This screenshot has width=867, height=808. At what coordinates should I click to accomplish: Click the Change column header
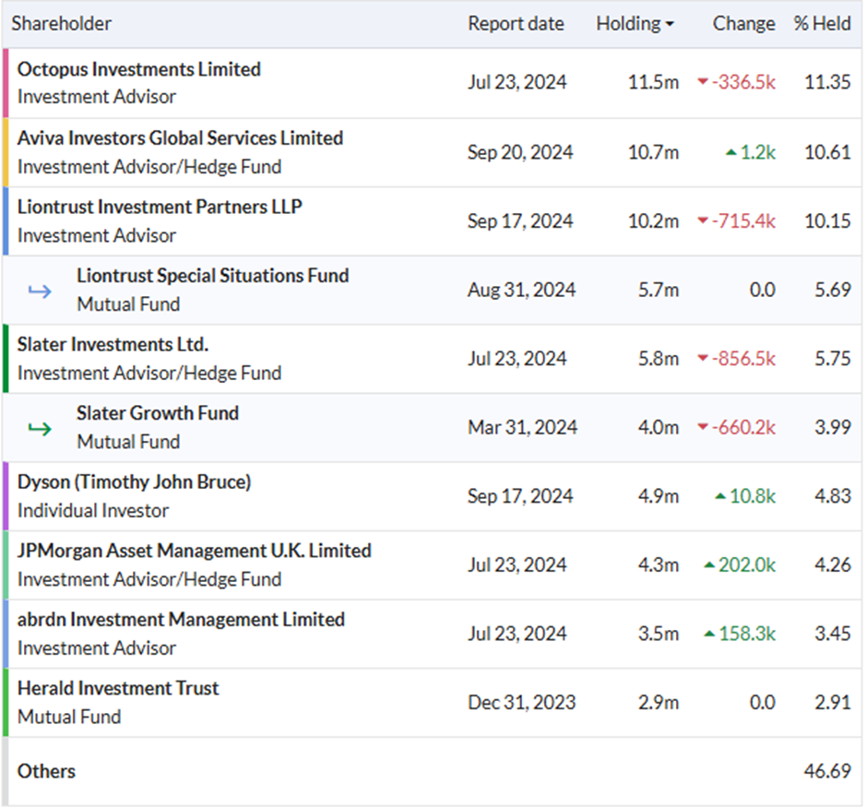click(x=743, y=24)
